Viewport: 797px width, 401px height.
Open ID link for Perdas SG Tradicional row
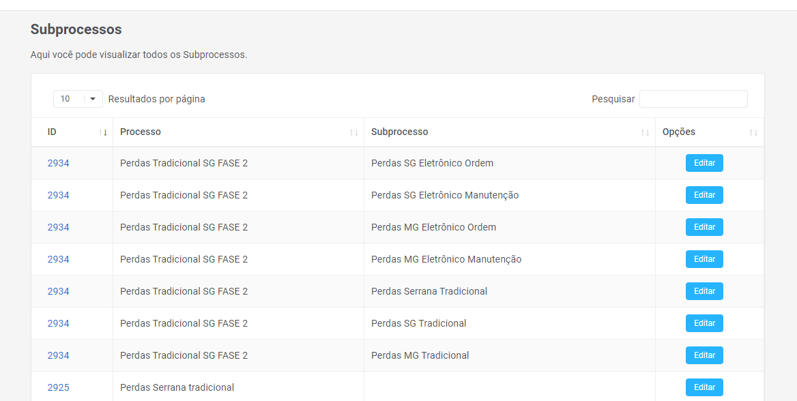pos(59,323)
